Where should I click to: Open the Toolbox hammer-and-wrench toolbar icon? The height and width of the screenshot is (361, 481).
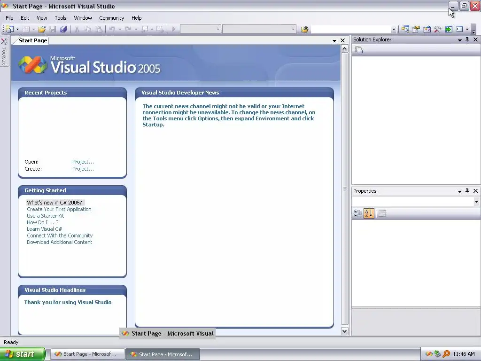(437, 29)
